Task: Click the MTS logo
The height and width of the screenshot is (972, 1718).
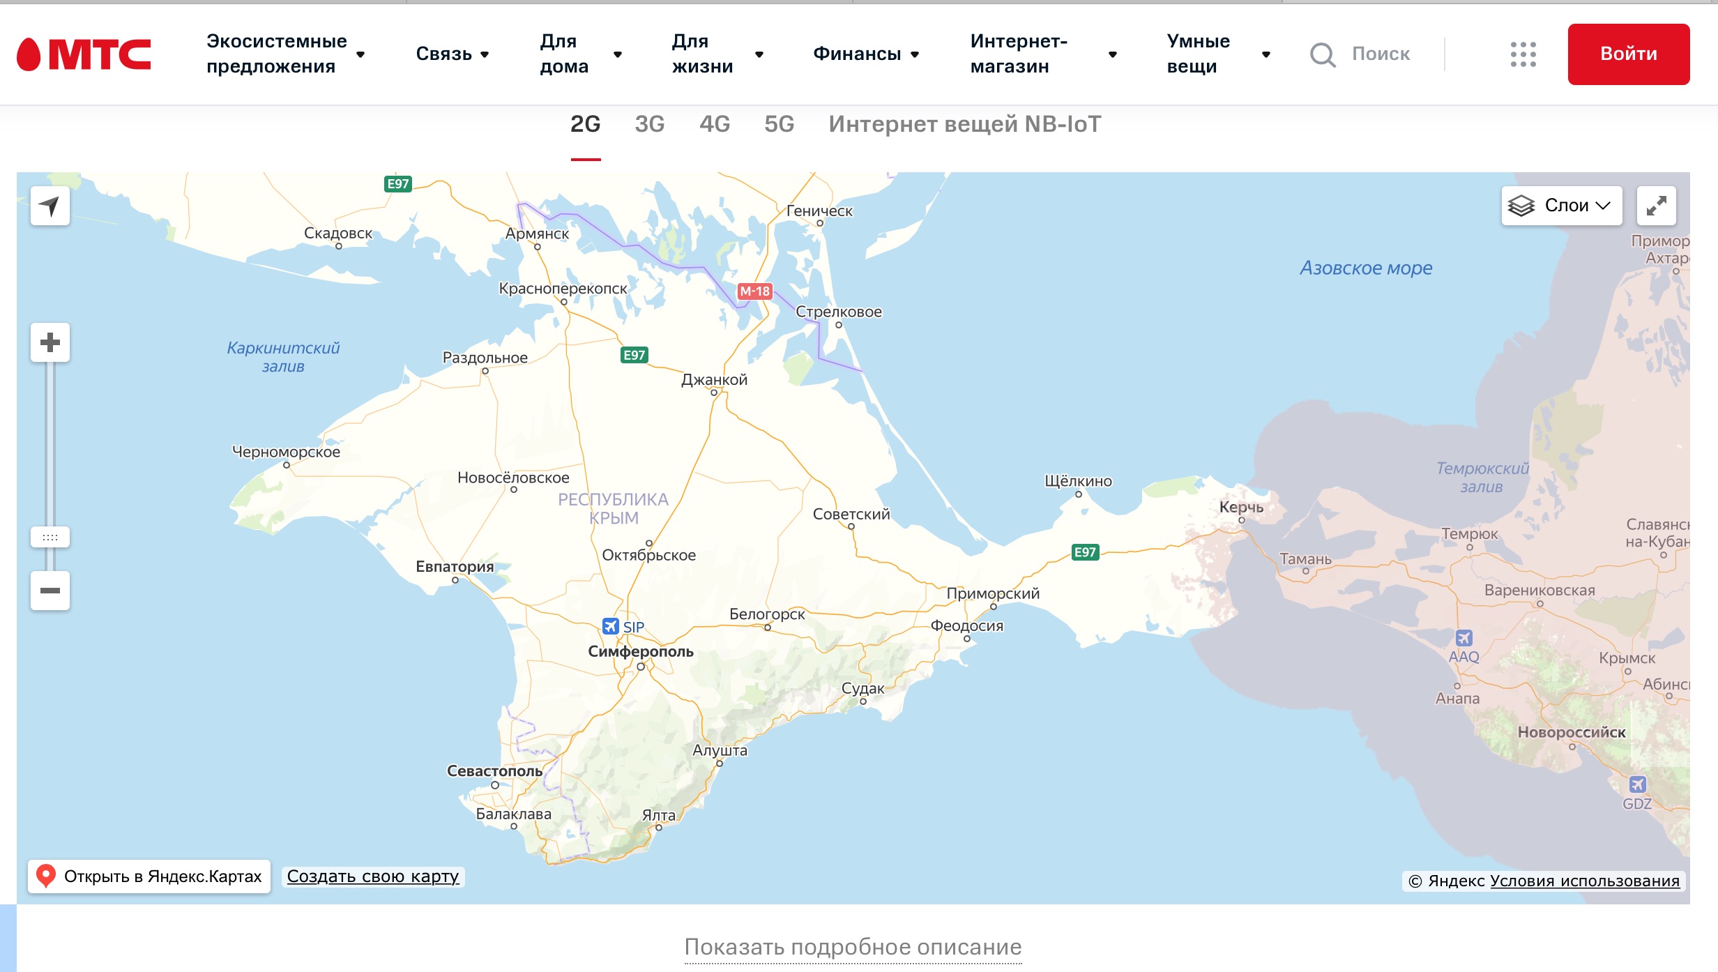Action: point(84,54)
